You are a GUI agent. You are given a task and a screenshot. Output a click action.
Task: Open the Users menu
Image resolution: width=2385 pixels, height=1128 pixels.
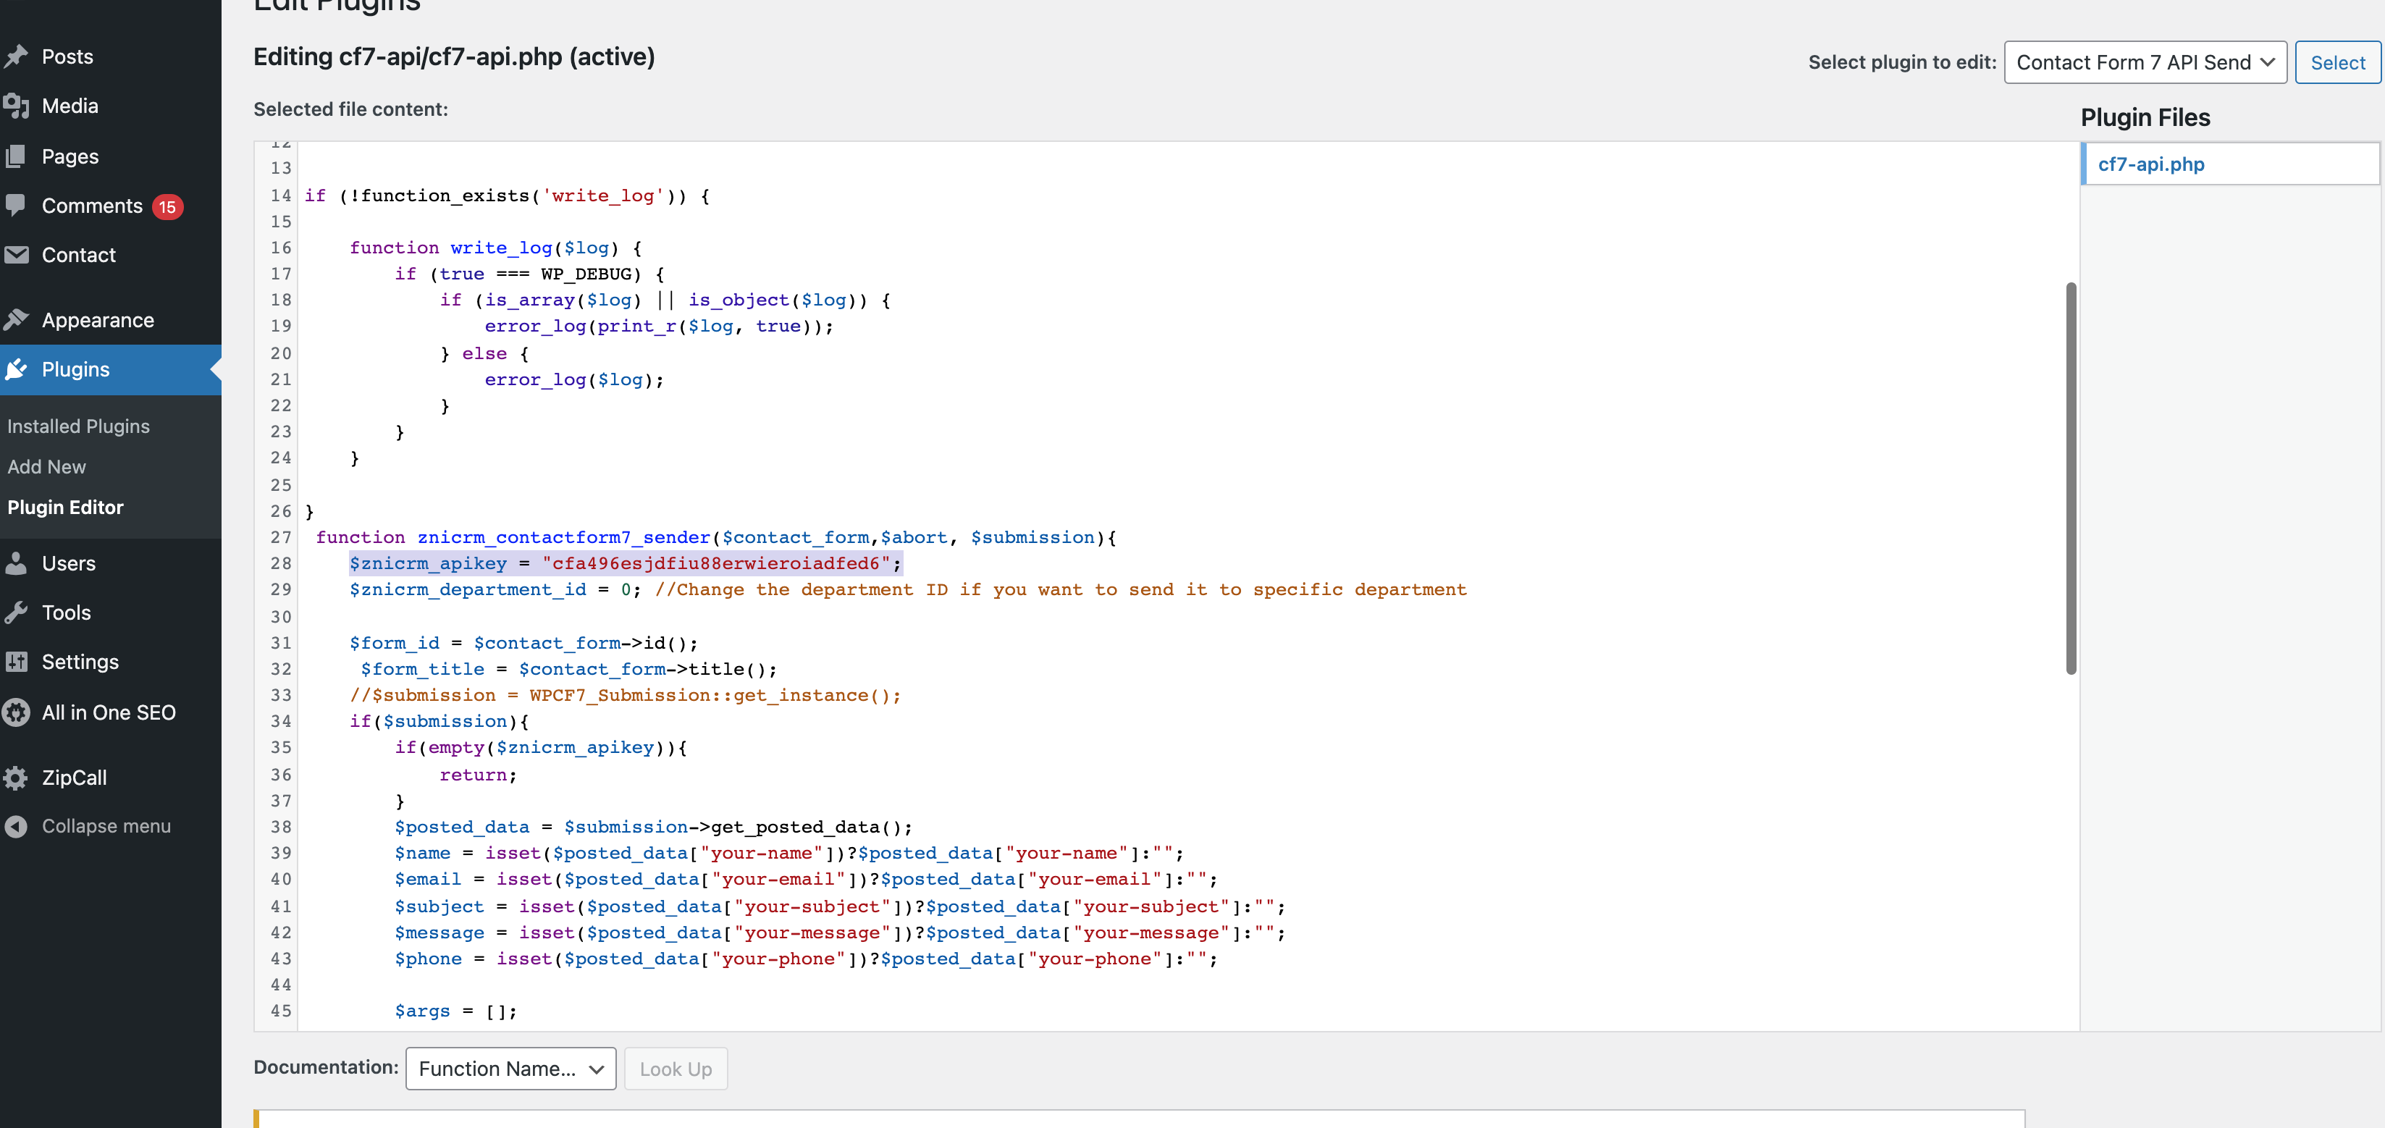[x=67, y=563]
